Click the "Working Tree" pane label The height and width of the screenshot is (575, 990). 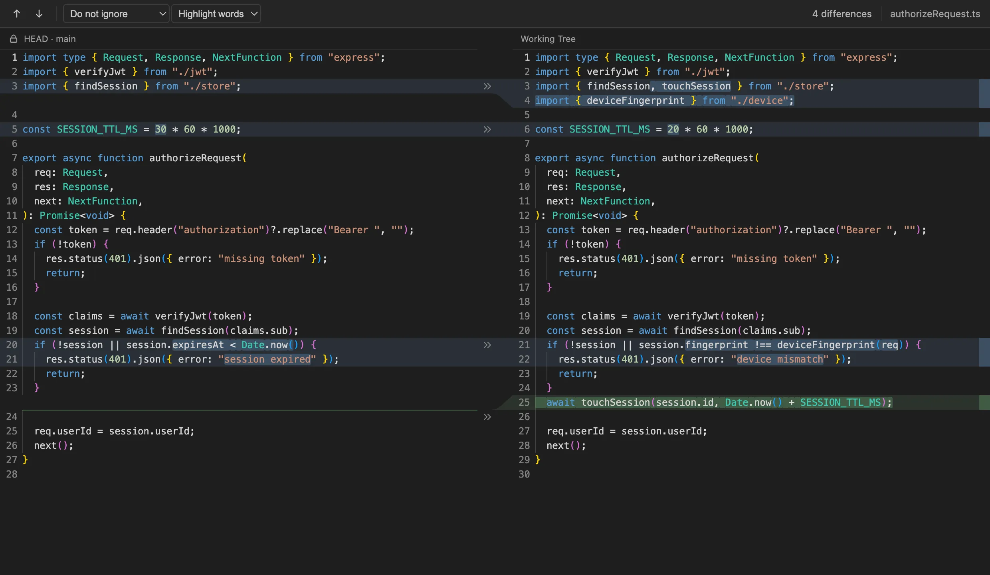click(548, 39)
